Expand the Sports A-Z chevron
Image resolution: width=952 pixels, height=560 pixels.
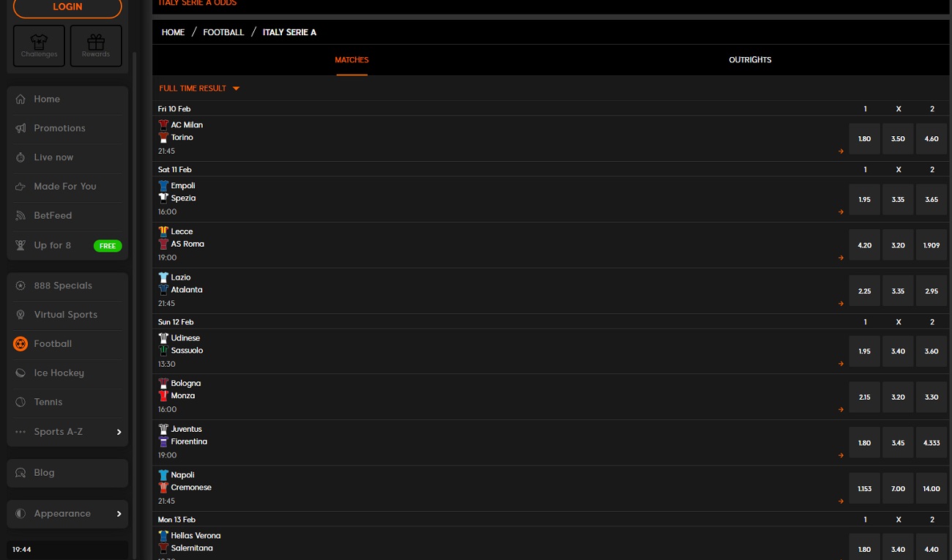[x=119, y=432]
